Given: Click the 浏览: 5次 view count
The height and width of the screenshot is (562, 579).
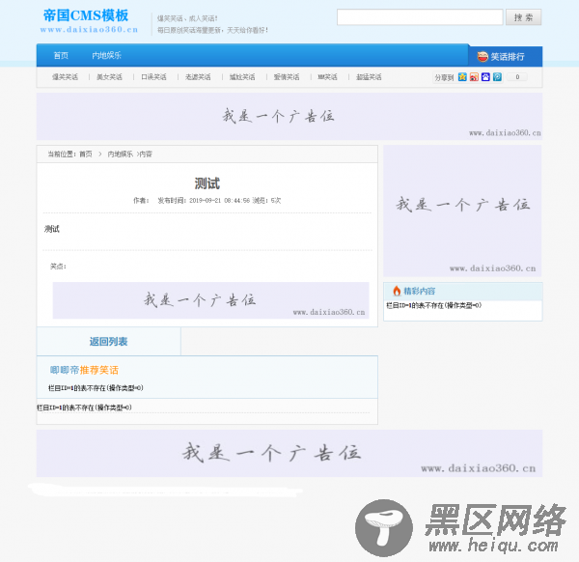Looking at the screenshot, I should click(x=266, y=200).
